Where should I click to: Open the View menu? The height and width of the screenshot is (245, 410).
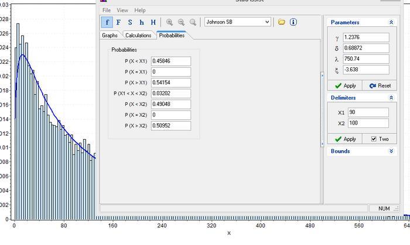click(122, 10)
